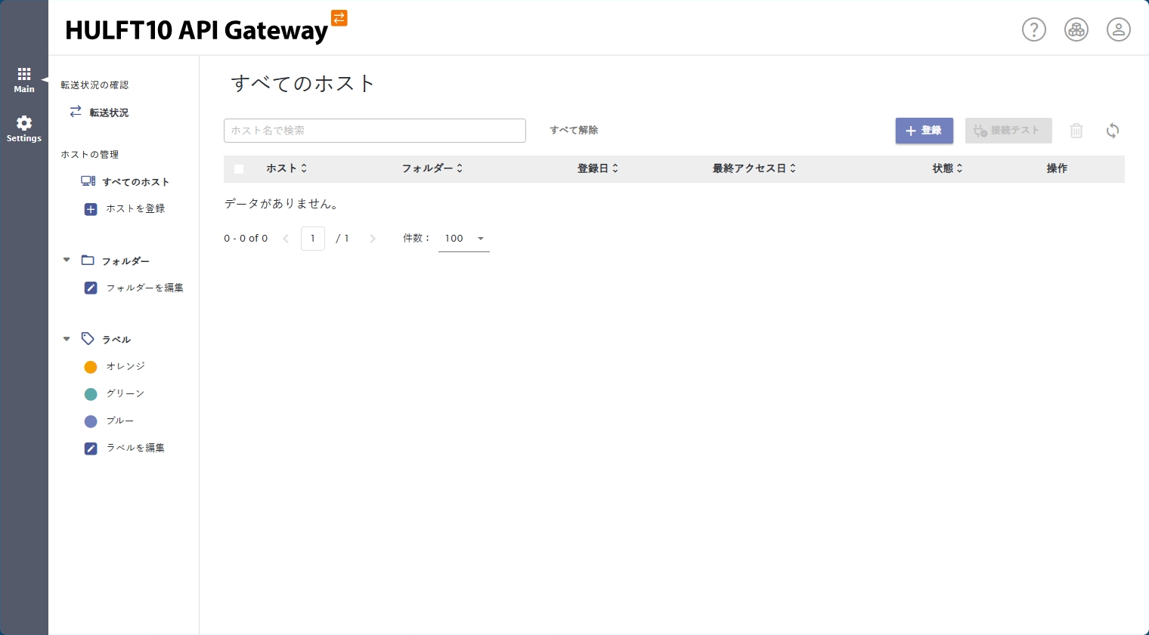Open ラベルを編集 menu item

point(135,448)
